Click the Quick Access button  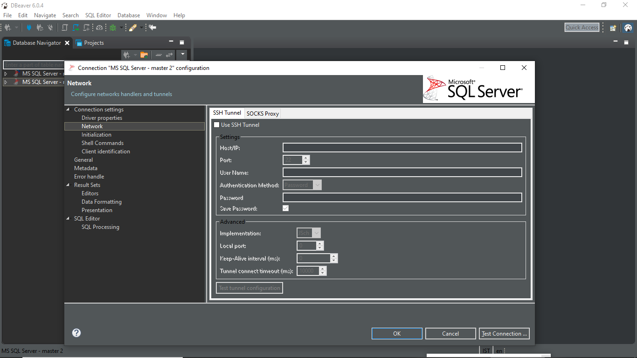[582, 27]
